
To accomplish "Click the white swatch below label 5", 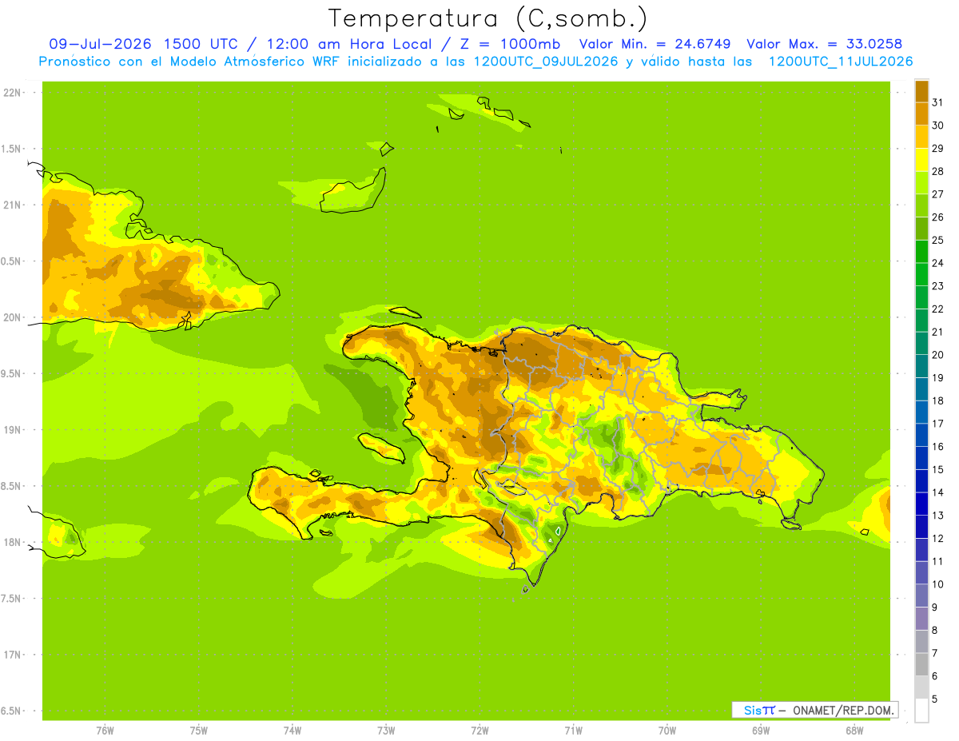I will click(x=921, y=711).
